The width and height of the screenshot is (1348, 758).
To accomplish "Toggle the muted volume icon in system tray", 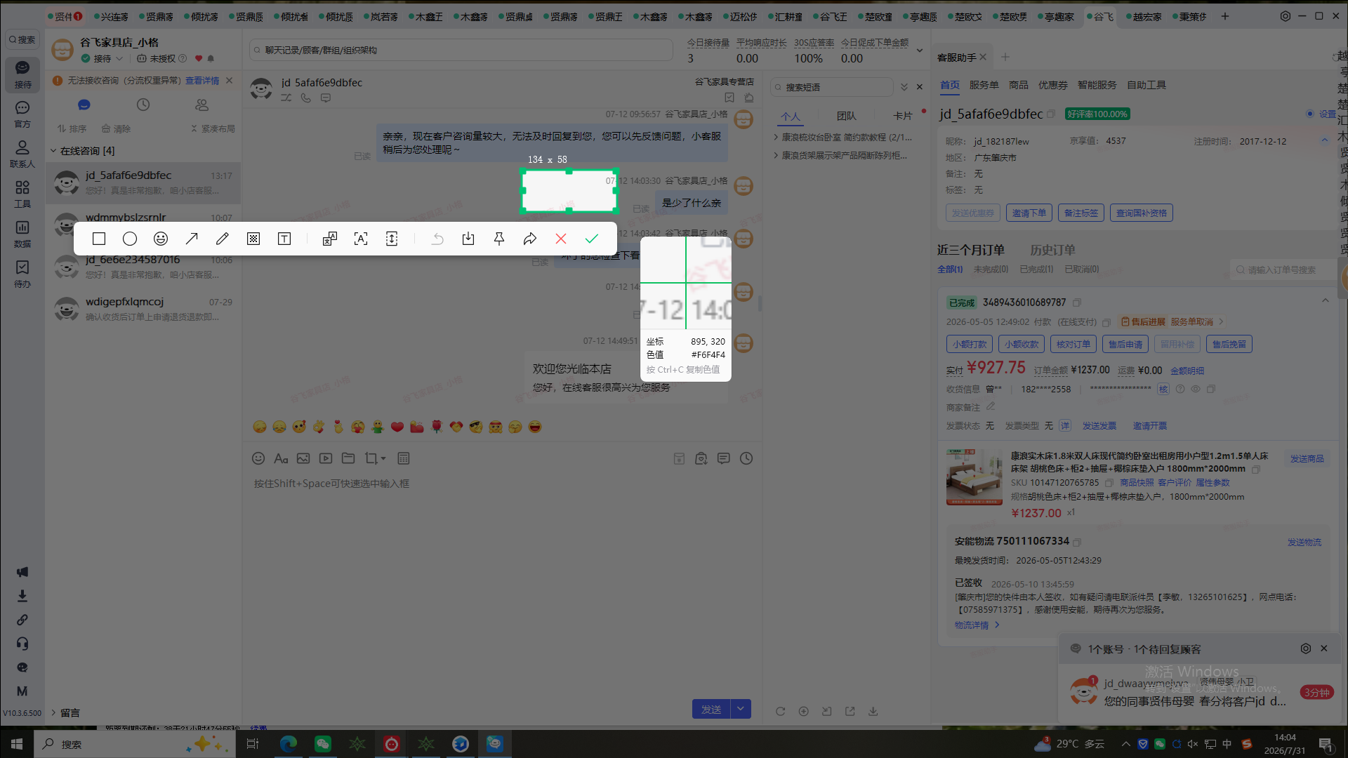I will (1193, 744).
